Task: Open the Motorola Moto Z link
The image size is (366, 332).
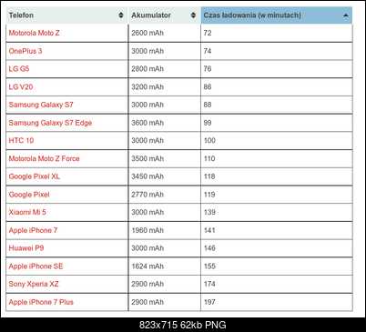Action: pyautogui.click(x=35, y=33)
